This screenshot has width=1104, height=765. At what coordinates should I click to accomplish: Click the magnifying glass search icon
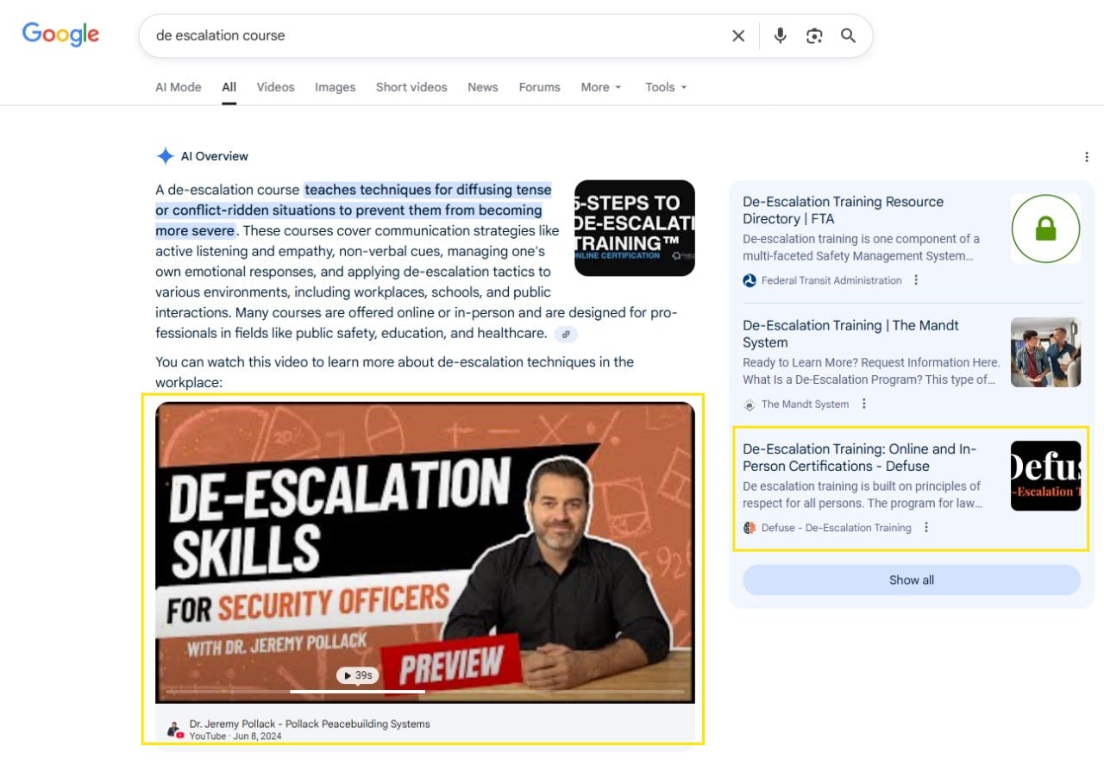[848, 35]
